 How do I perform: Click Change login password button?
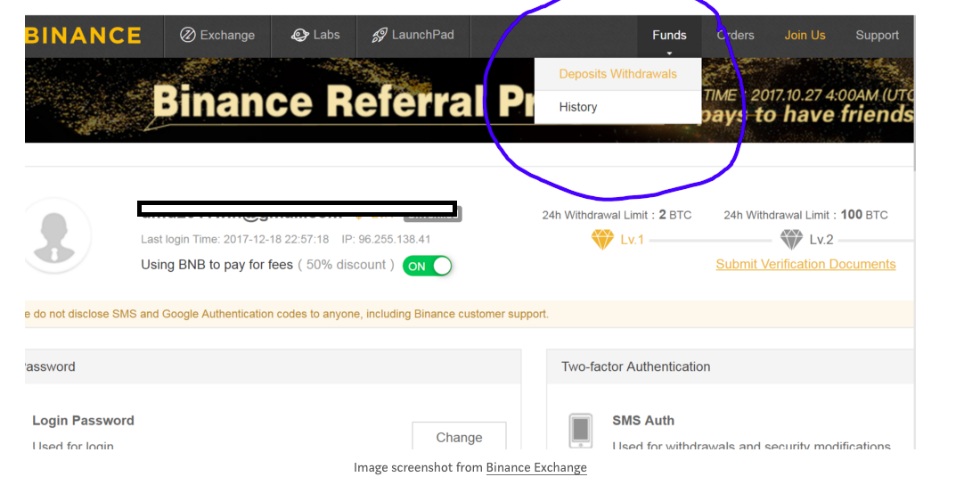click(459, 436)
